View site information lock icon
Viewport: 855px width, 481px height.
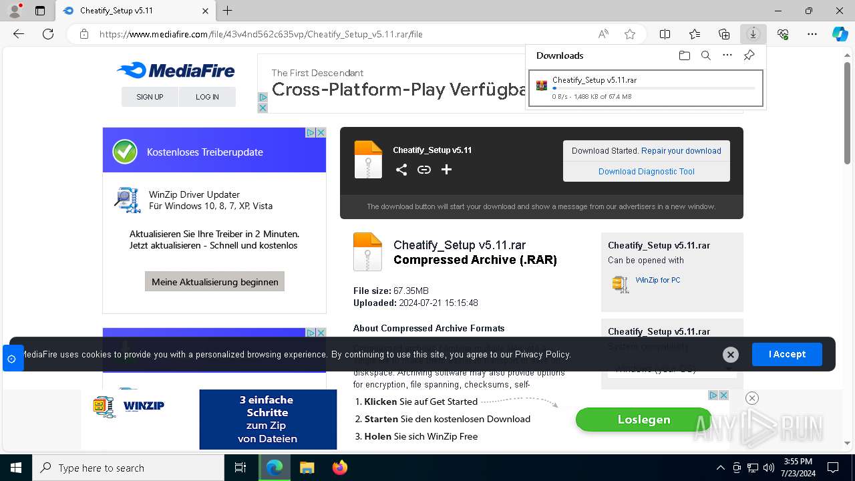84,34
